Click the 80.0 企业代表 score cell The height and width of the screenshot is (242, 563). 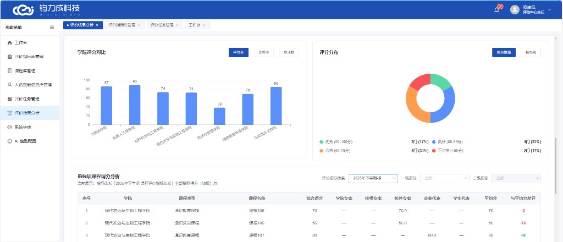432,235
